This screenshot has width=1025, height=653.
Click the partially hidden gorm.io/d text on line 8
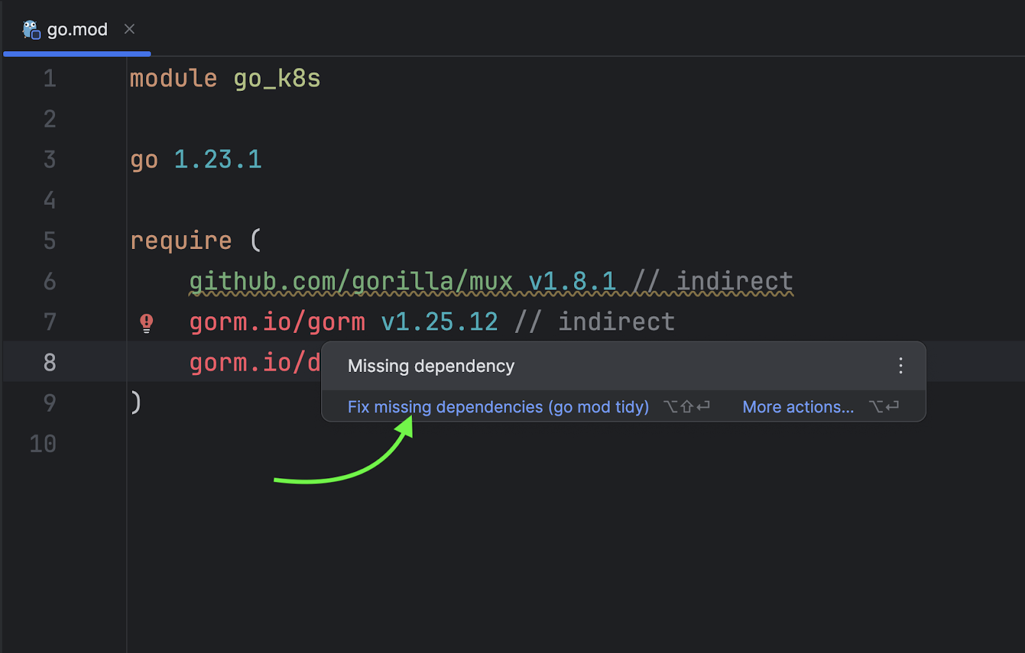[x=255, y=363]
